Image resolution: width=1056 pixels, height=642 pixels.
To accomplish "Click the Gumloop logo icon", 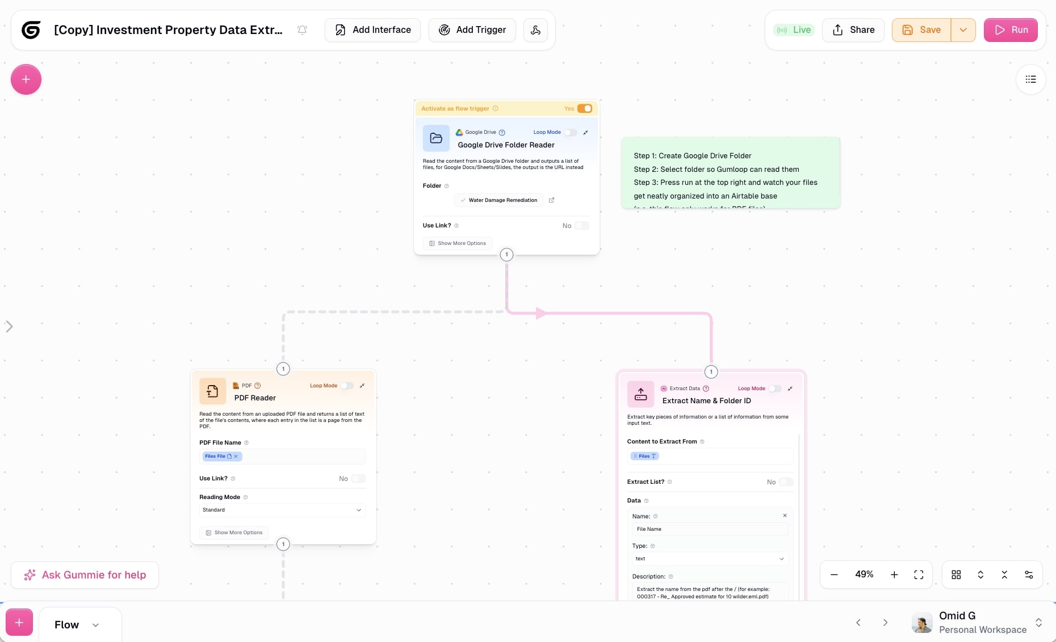I will (31, 29).
